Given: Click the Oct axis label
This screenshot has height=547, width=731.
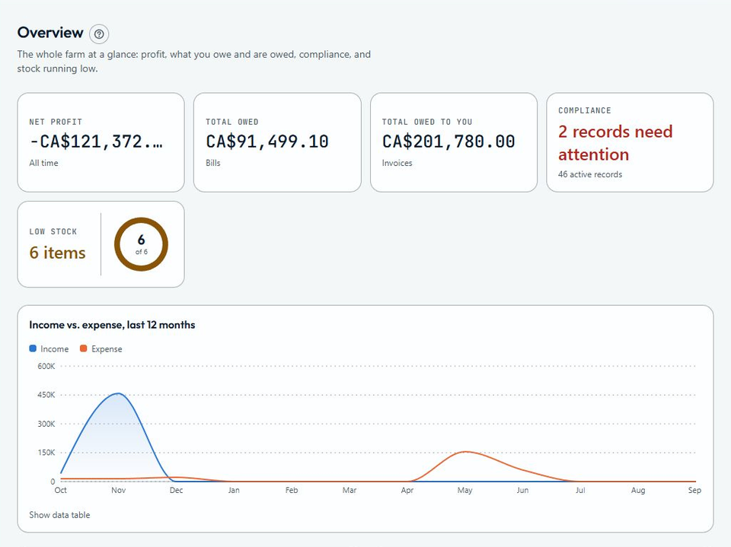Looking at the screenshot, I should pyautogui.click(x=61, y=490).
